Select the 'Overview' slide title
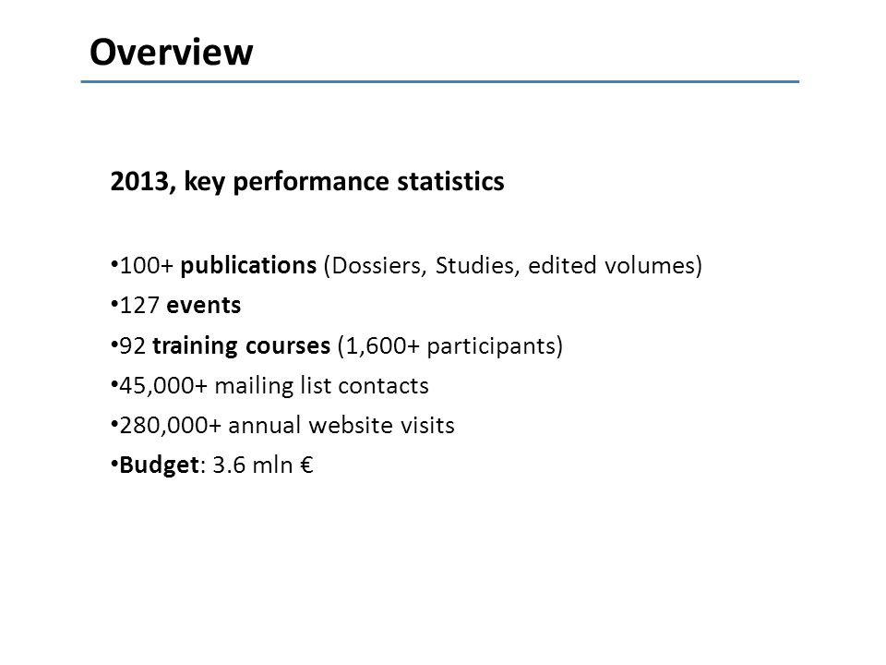The width and height of the screenshot is (886, 665). (172, 52)
